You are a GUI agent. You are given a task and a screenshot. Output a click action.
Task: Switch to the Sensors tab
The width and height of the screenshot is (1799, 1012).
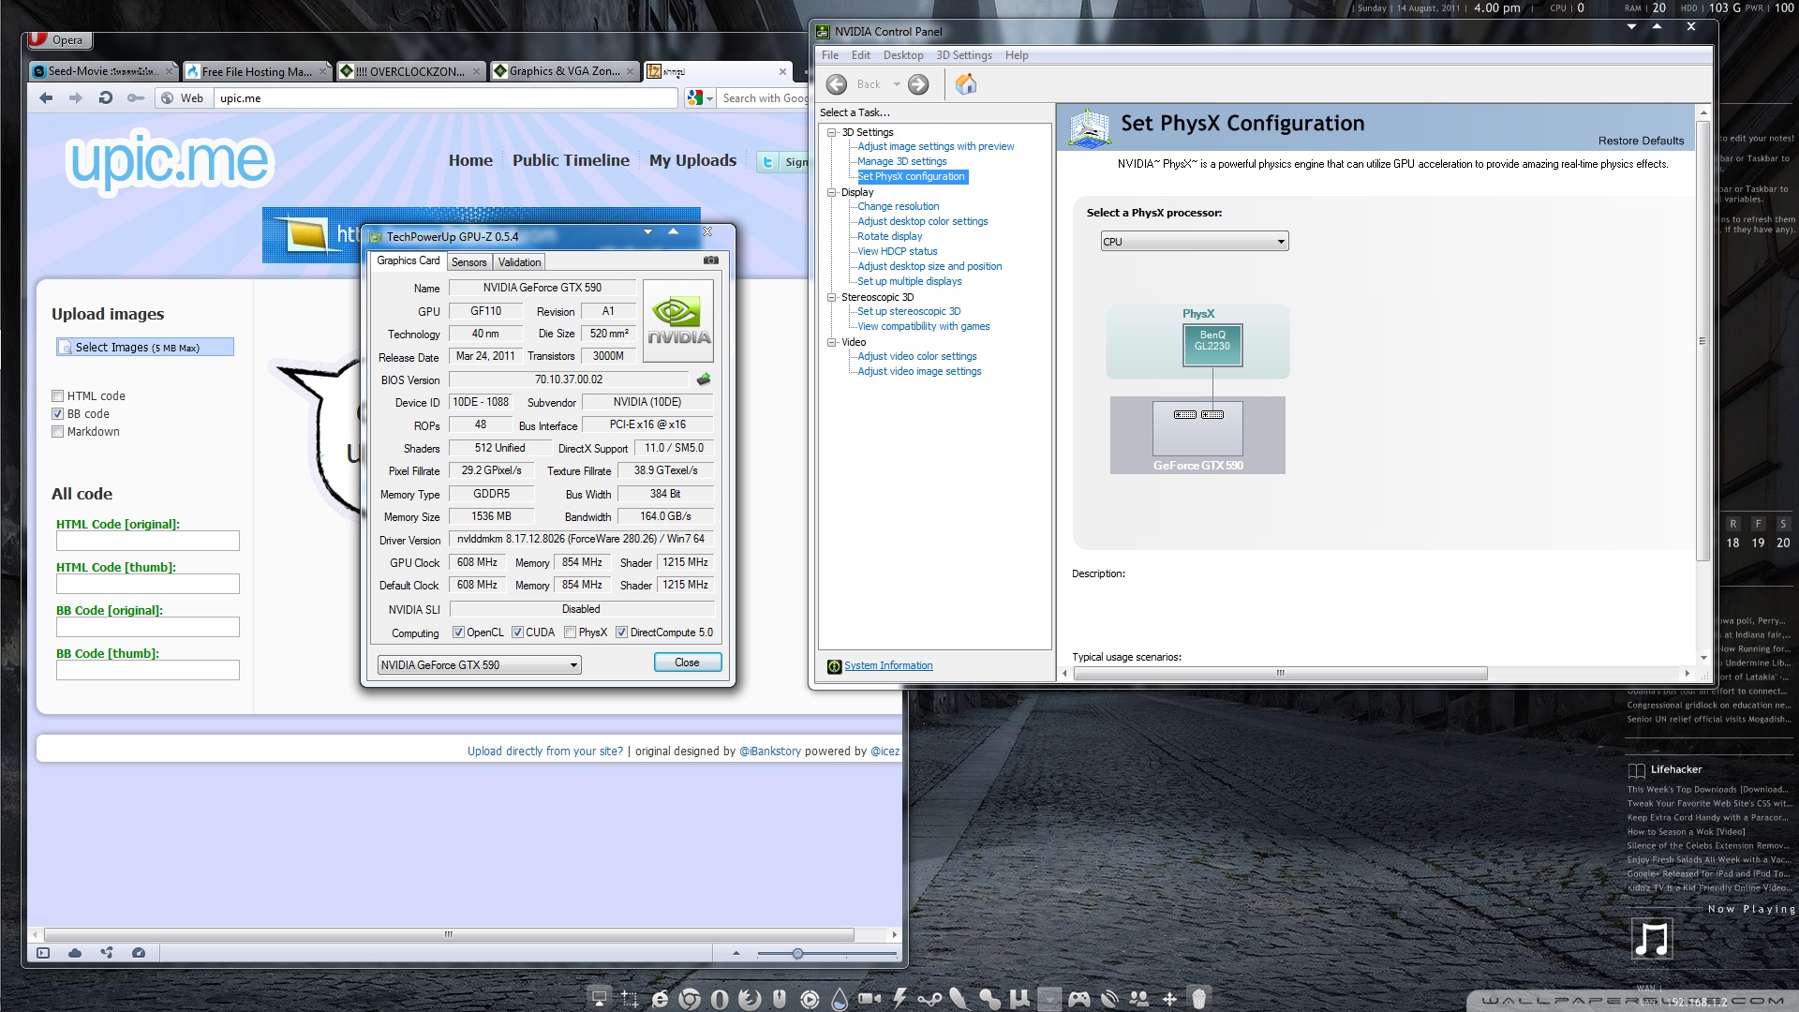[x=468, y=262]
